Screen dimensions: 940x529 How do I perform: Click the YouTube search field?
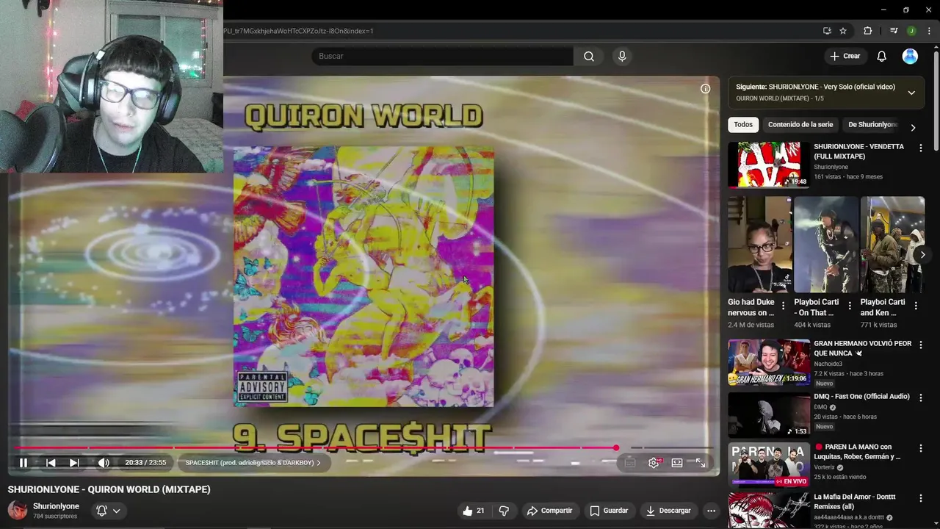(443, 56)
